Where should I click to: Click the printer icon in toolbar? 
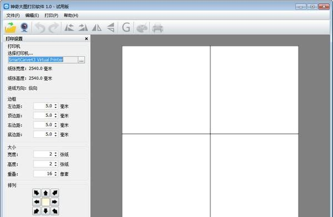(x=158, y=28)
